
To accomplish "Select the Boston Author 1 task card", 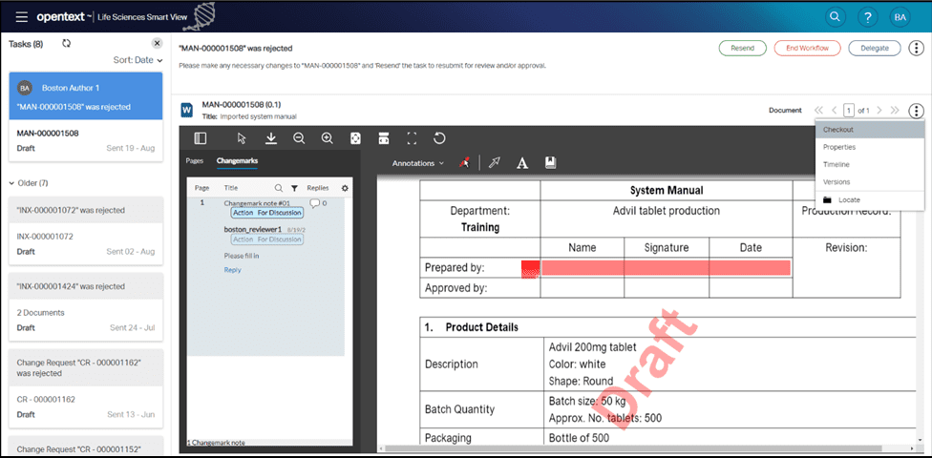I will click(86, 117).
